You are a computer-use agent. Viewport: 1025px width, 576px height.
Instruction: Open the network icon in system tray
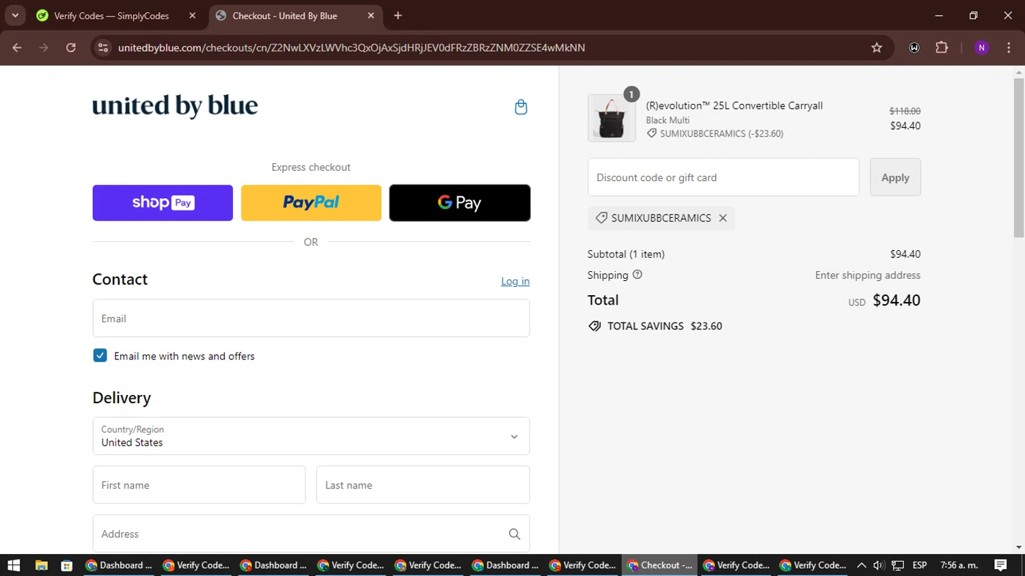(898, 565)
